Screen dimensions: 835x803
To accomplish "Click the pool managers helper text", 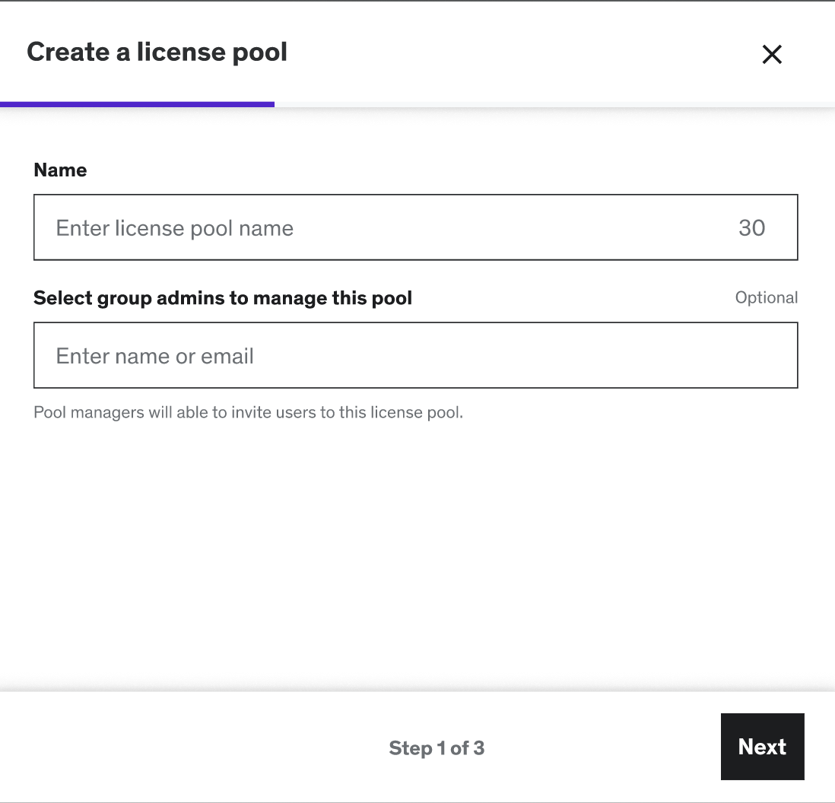I will (248, 413).
